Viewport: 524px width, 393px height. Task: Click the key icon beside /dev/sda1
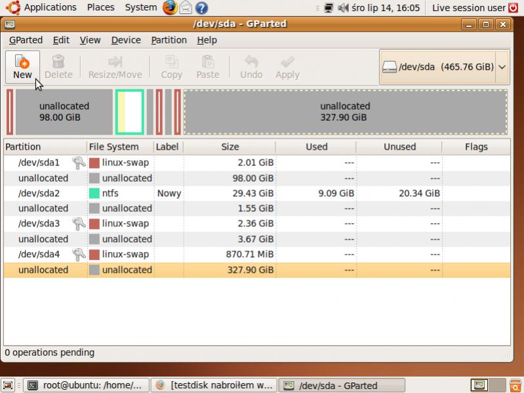click(x=79, y=163)
